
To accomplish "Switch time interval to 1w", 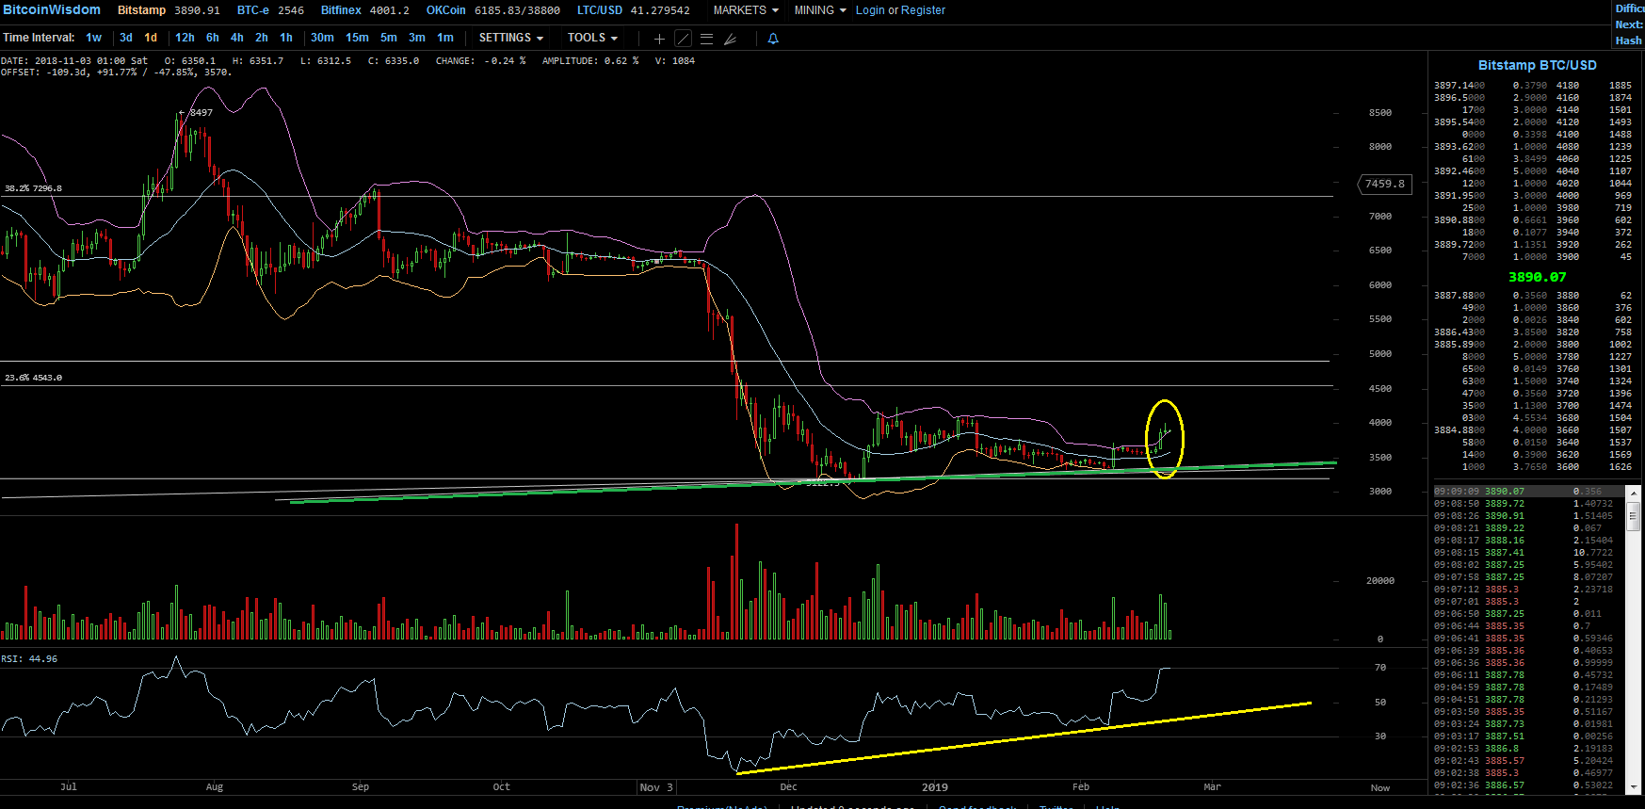I will (93, 38).
